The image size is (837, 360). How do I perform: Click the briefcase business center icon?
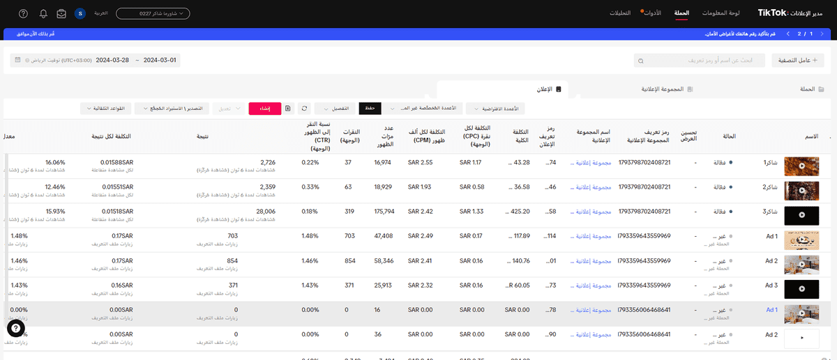pyautogui.click(x=62, y=14)
